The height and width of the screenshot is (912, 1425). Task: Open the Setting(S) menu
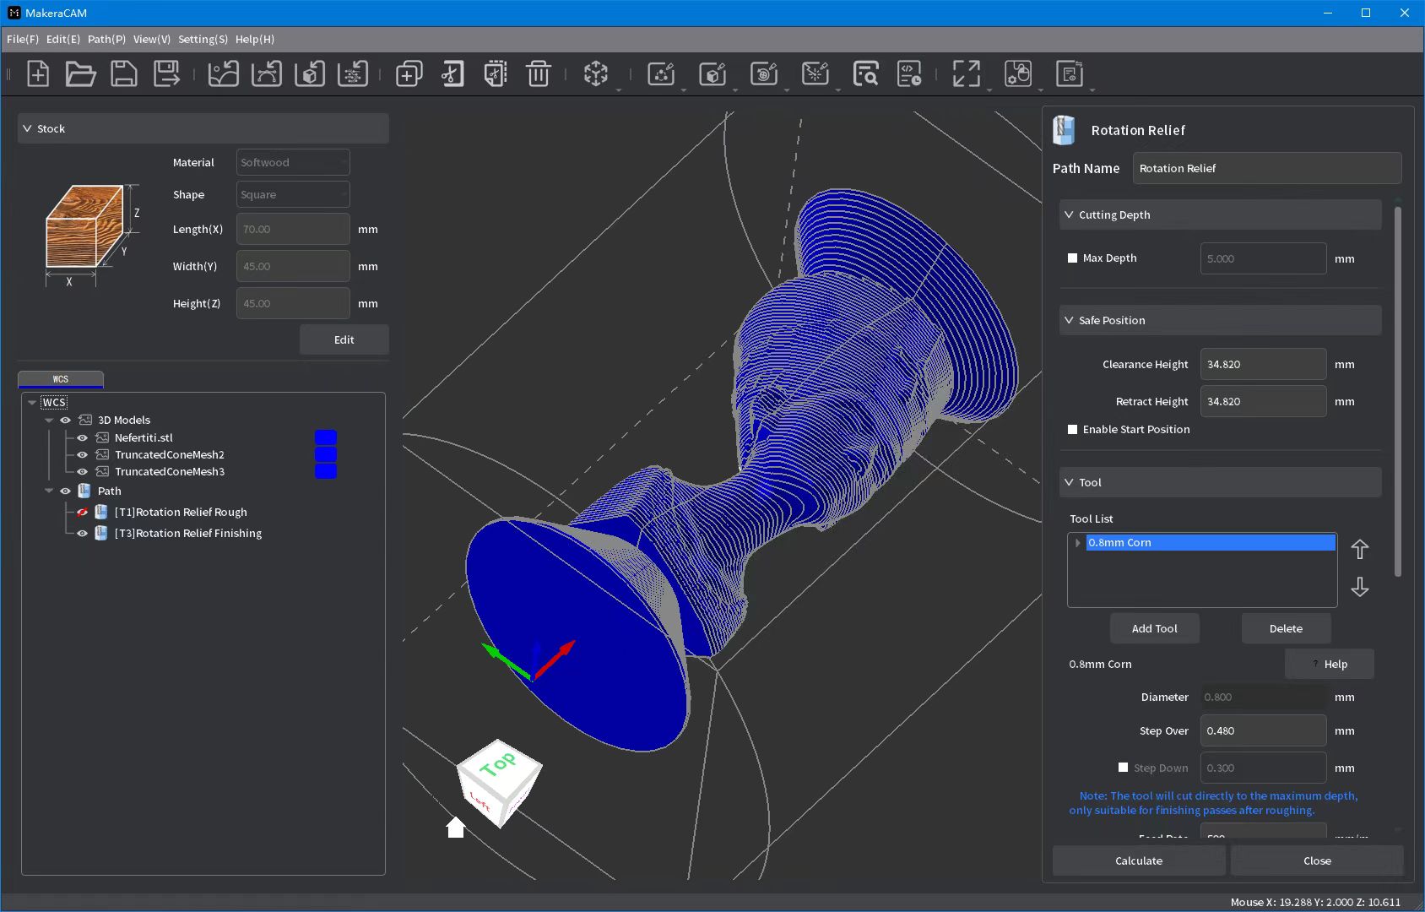[x=203, y=40]
